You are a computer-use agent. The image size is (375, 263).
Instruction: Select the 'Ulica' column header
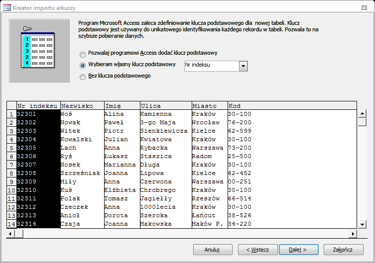pyautogui.click(x=166, y=105)
